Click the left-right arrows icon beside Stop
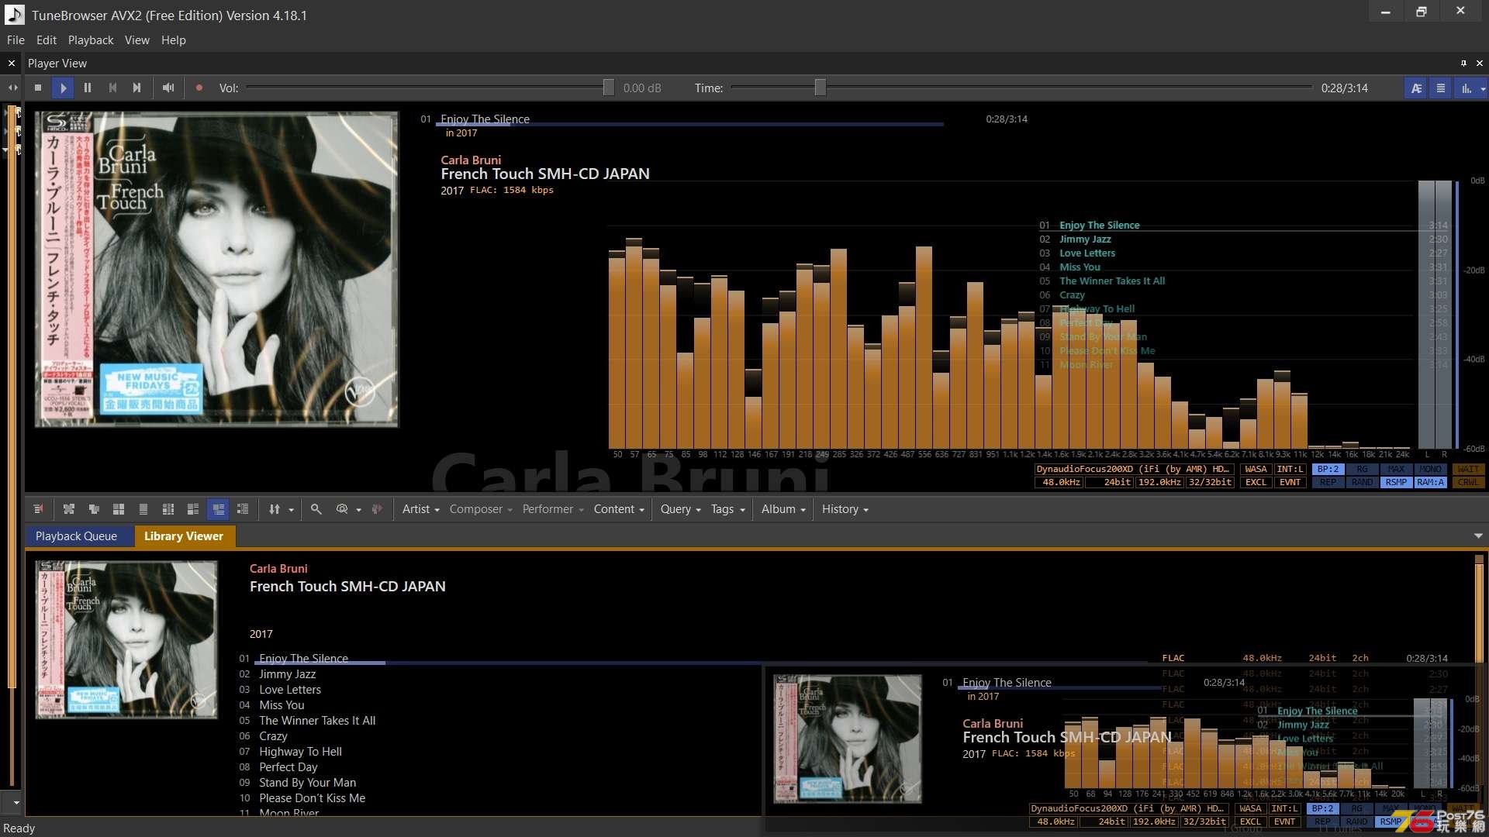 click(x=13, y=88)
